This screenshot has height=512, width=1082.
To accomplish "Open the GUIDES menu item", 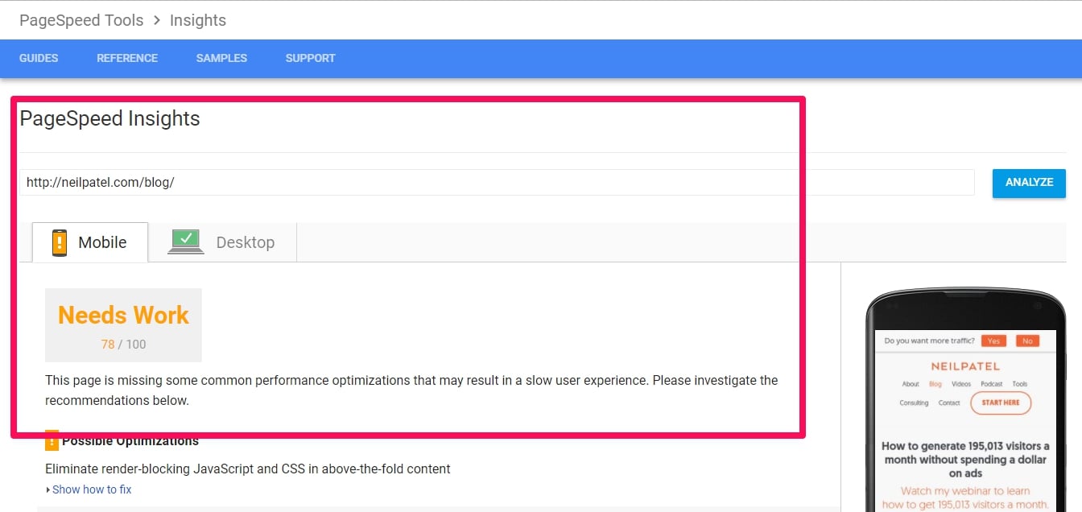I will pos(39,58).
